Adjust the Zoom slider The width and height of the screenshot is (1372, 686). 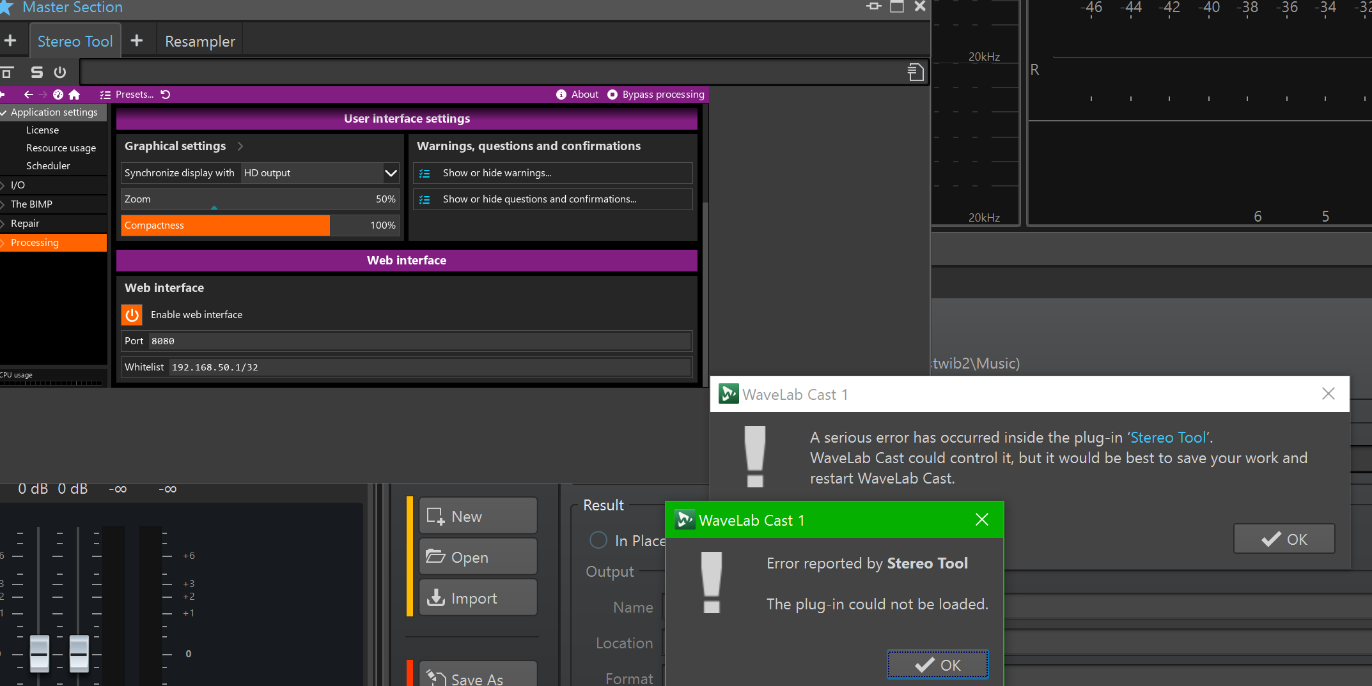click(260, 199)
